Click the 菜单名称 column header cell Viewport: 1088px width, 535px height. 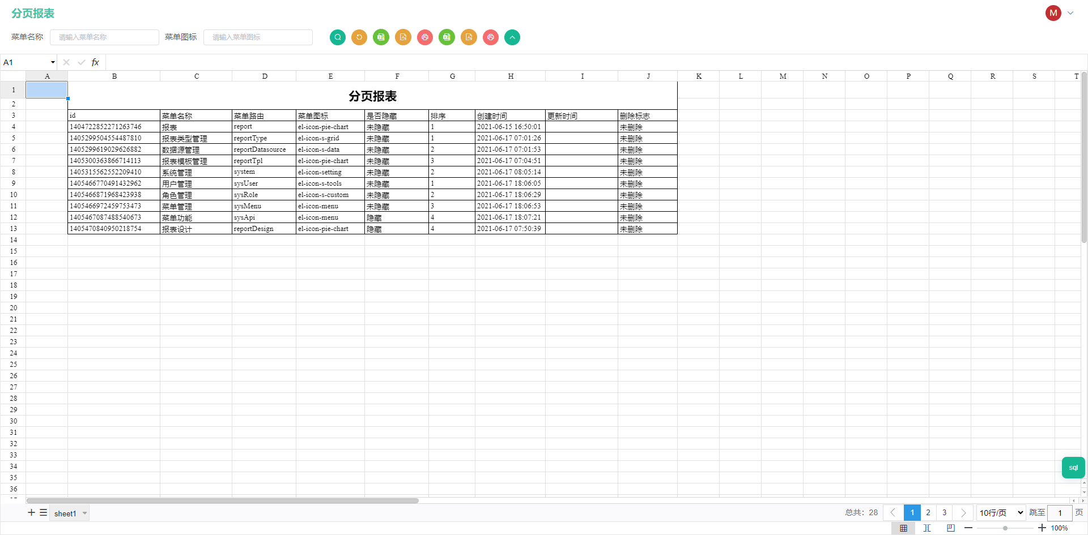196,115
